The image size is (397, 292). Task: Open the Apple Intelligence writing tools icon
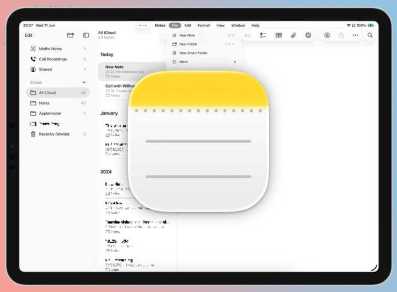pyautogui.click(x=308, y=35)
